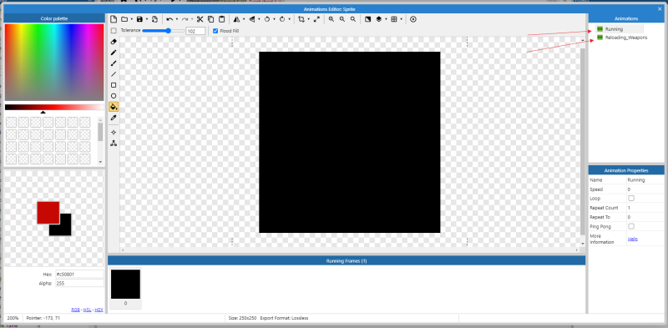Click the redo arrow icon
Screen dimensions: 668x328
185,19
